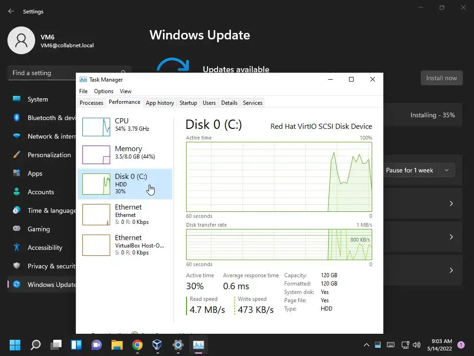Image resolution: width=474 pixels, height=356 pixels.
Task: Open the clock and date 9:03 AM
Action: click(440, 345)
